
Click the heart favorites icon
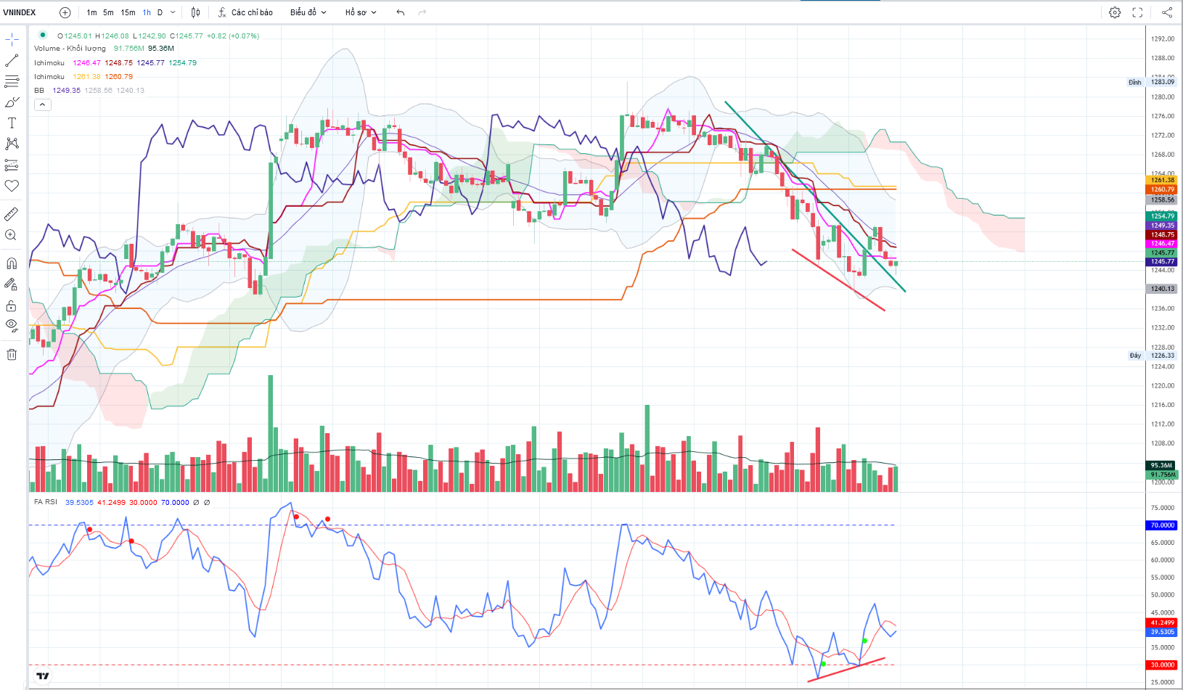pyautogui.click(x=12, y=186)
